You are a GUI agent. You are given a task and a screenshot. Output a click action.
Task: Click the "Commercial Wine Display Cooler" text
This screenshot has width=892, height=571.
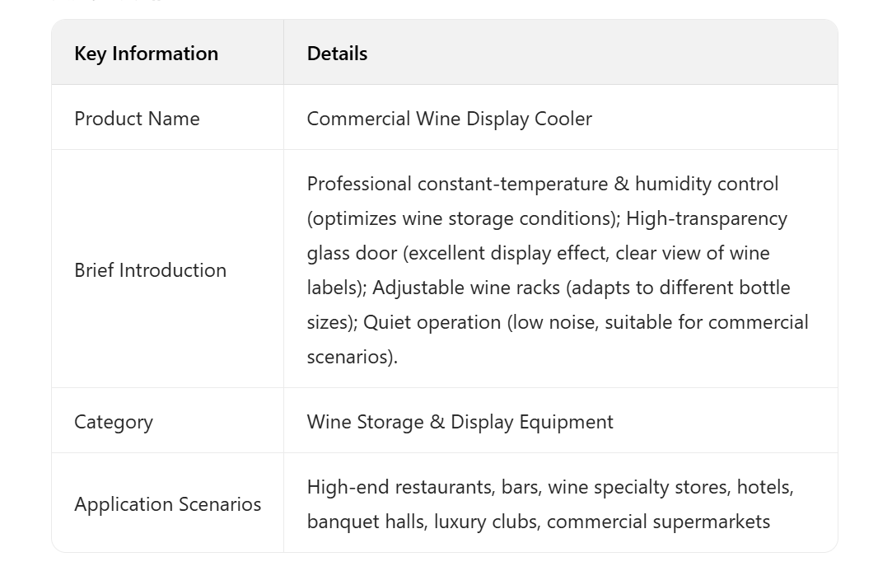(449, 119)
